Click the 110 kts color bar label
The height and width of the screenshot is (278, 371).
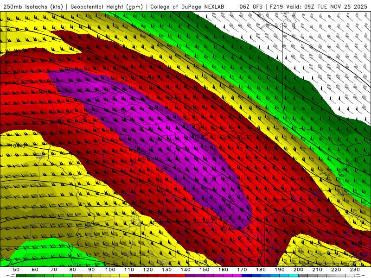pos(129,270)
